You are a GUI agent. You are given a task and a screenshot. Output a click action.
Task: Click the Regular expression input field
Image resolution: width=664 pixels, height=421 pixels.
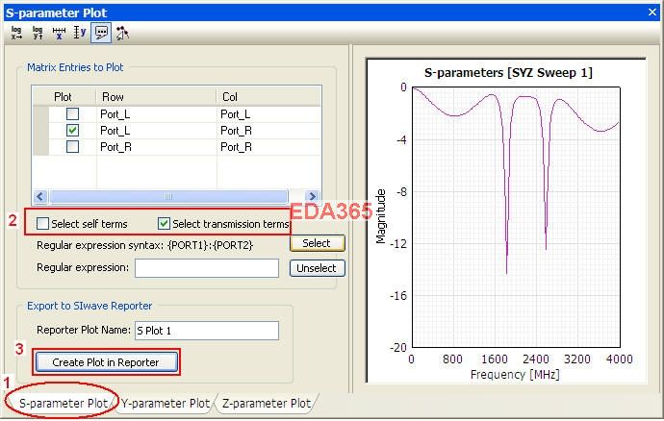207,268
